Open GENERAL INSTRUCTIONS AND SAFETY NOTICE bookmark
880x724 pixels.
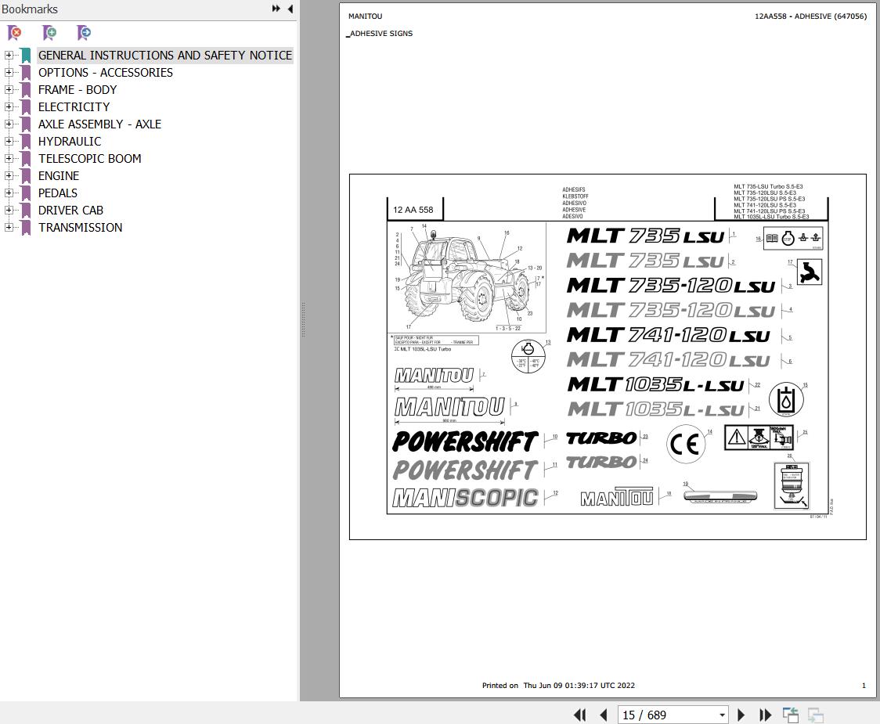click(165, 56)
